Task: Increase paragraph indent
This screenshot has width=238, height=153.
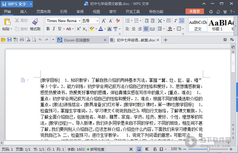Action: click(153, 21)
